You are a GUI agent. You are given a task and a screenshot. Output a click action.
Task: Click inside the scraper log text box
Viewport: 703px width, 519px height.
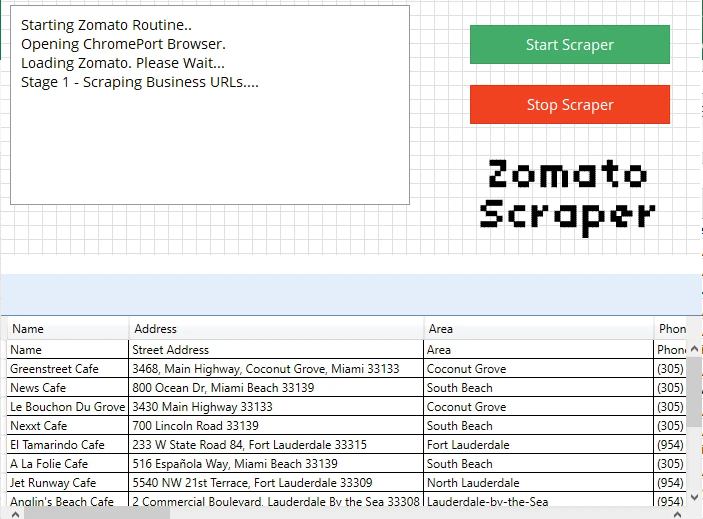[x=210, y=105]
